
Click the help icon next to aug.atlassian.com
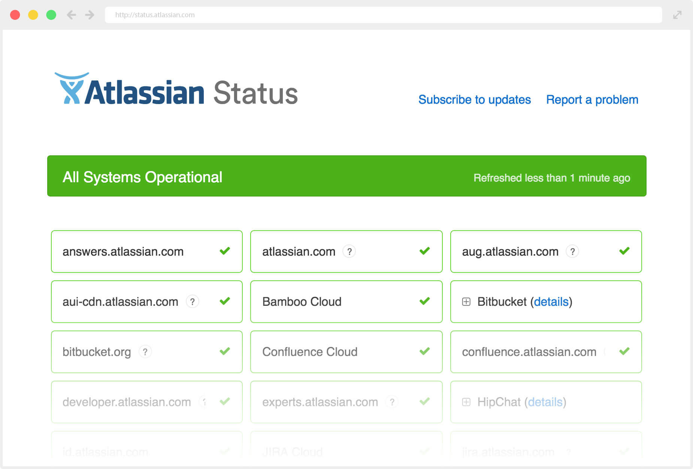(572, 252)
